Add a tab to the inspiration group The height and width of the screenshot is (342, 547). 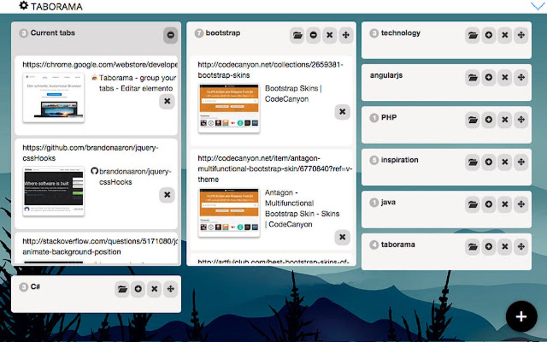pyautogui.click(x=489, y=162)
